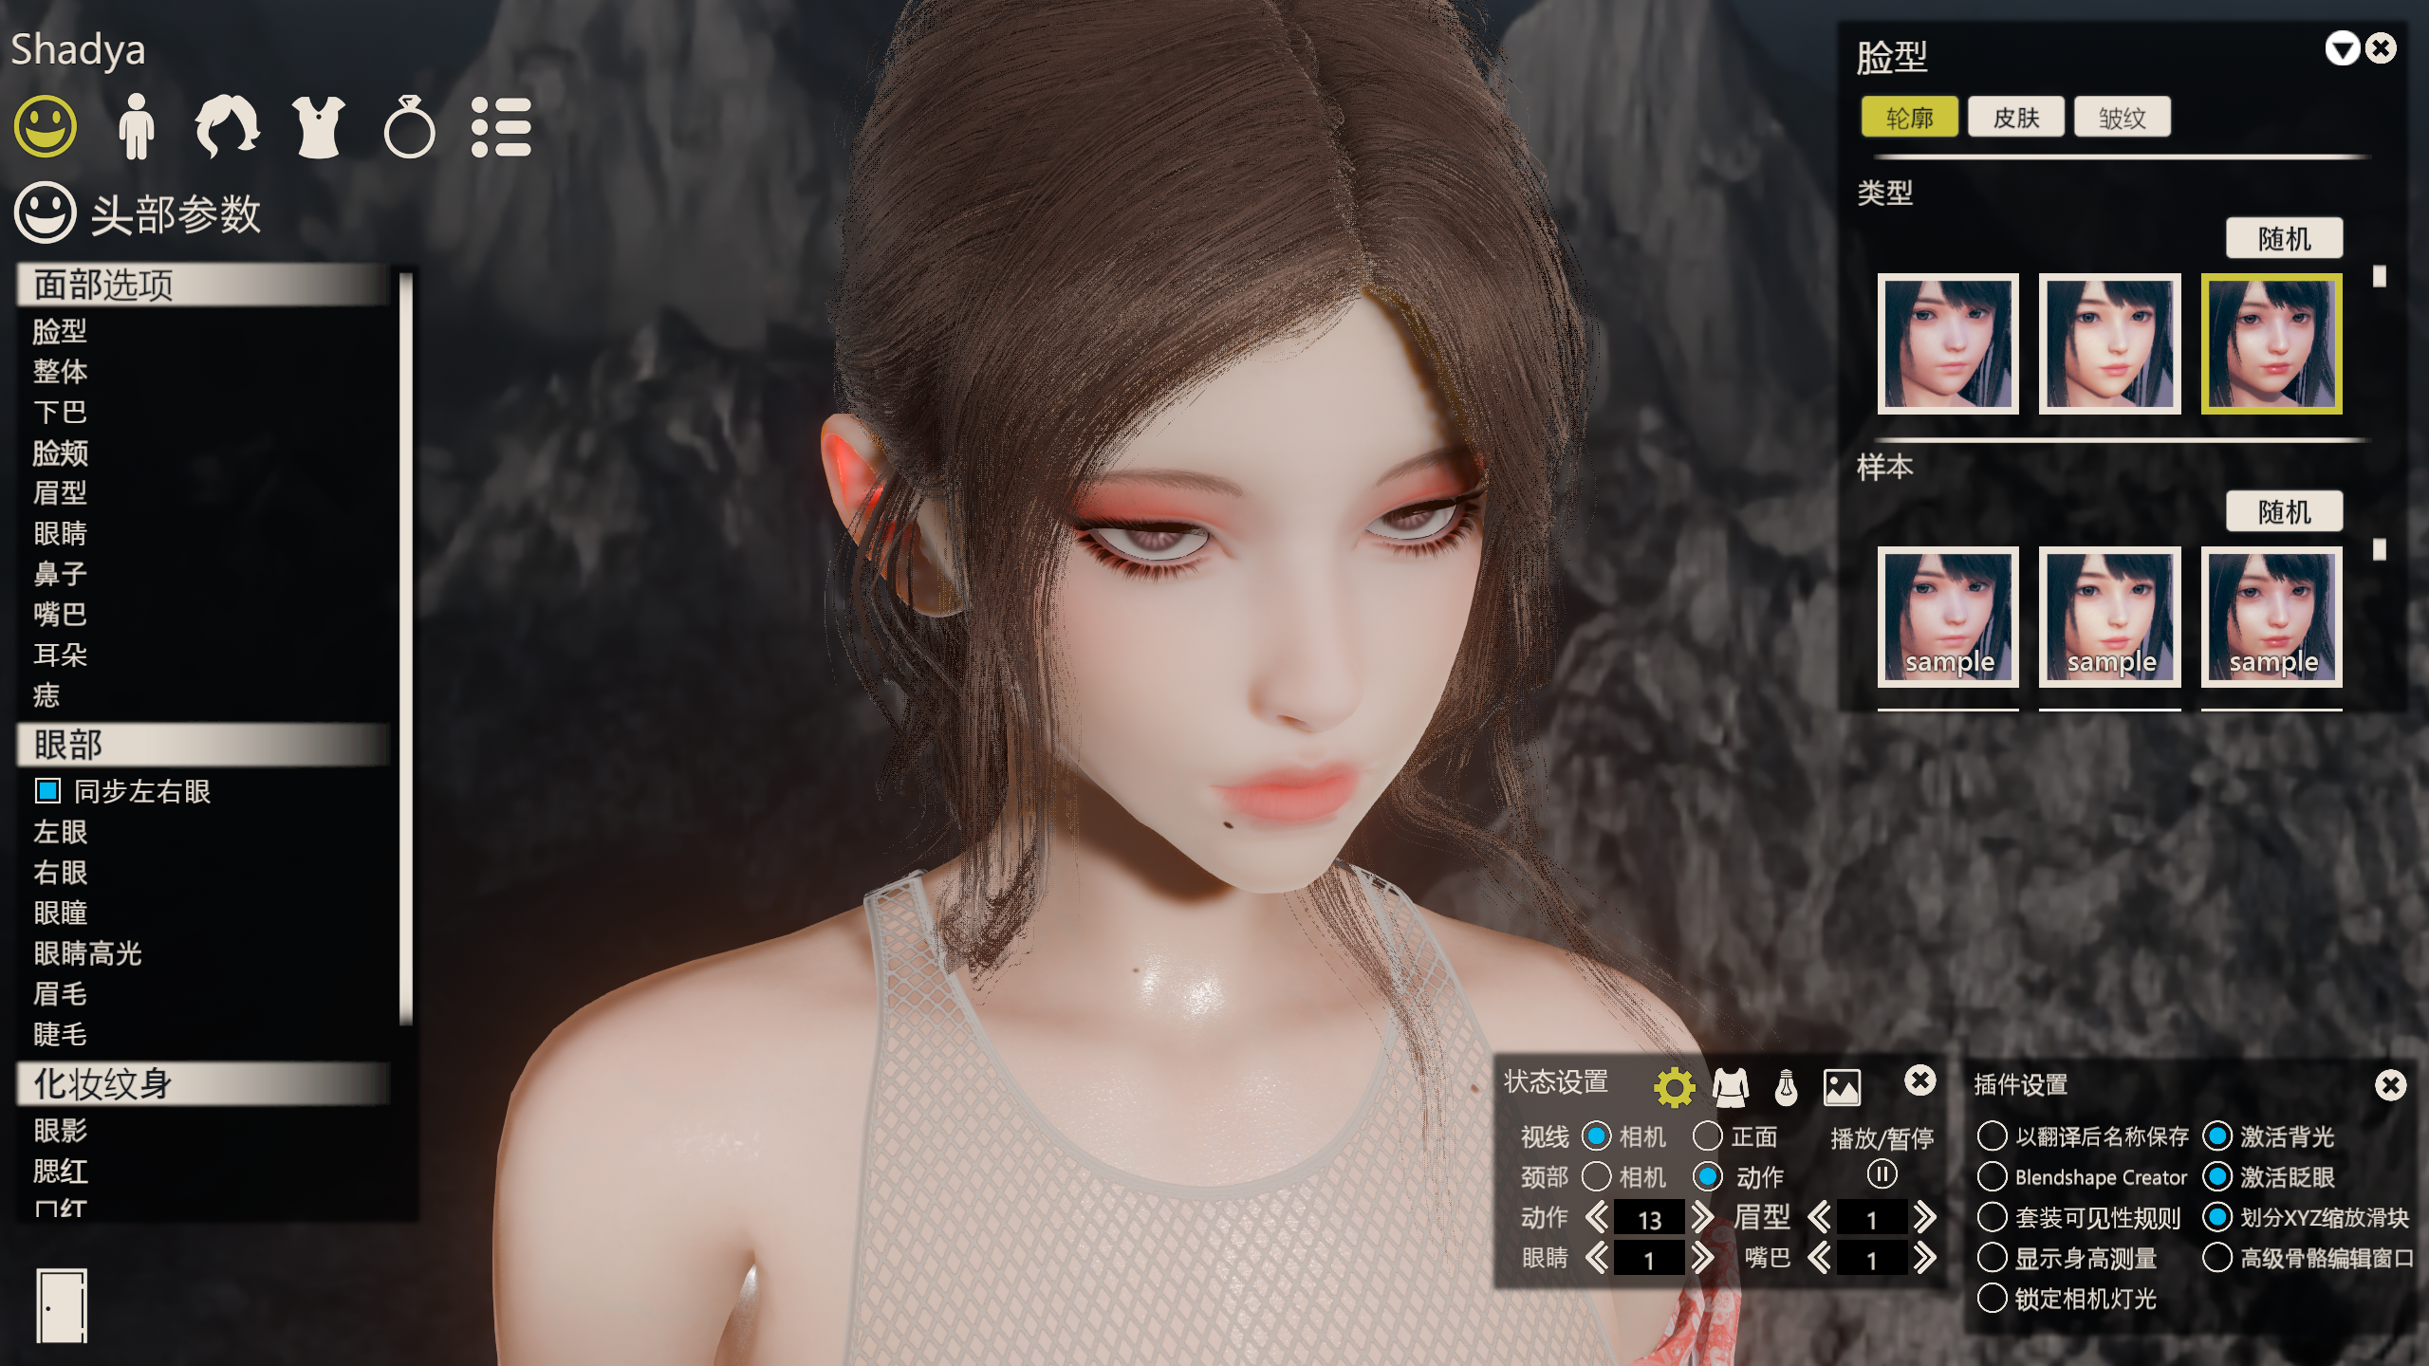Select 相机 radio for 颈部
This screenshot has width=2429, height=1366.
coord(1596,1176)
